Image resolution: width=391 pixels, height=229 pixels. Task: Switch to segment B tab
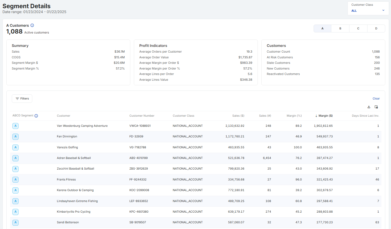340,28
